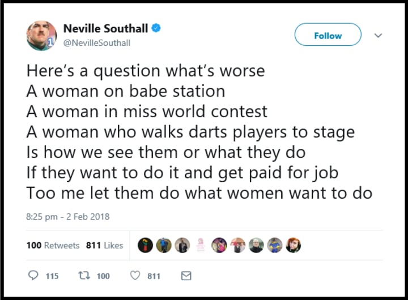
Task: Click the 100 count beside retweet icon
Action: [x=103, y=276]
